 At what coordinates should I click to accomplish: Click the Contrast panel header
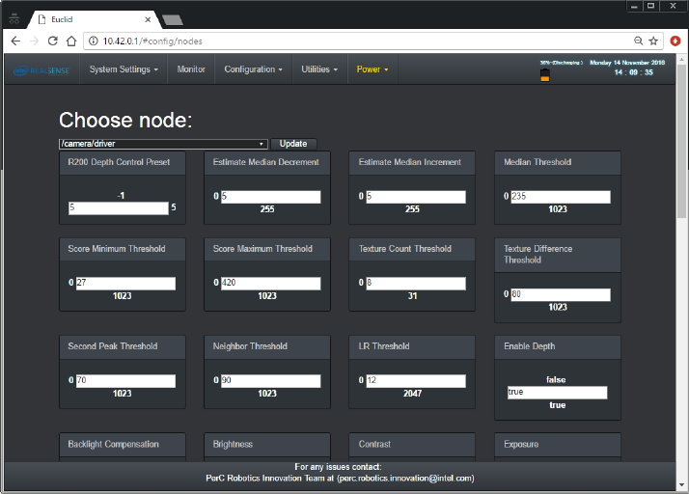(412, 445)
